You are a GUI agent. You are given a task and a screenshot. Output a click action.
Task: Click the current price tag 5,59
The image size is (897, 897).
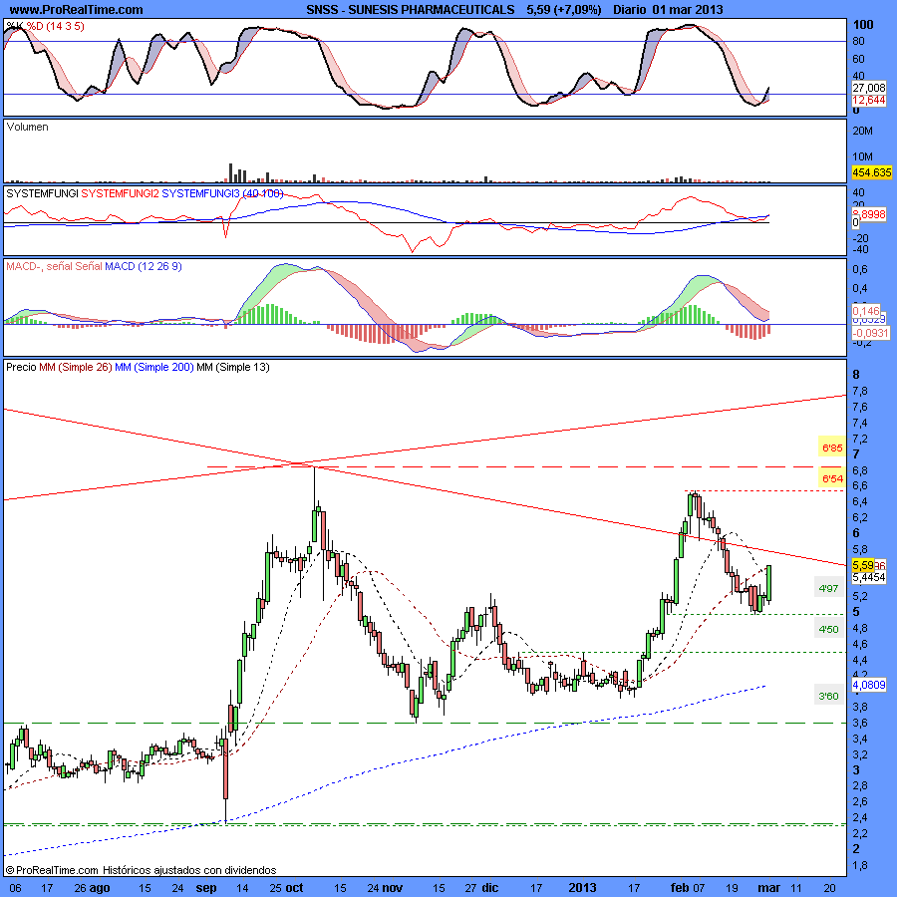863,565
